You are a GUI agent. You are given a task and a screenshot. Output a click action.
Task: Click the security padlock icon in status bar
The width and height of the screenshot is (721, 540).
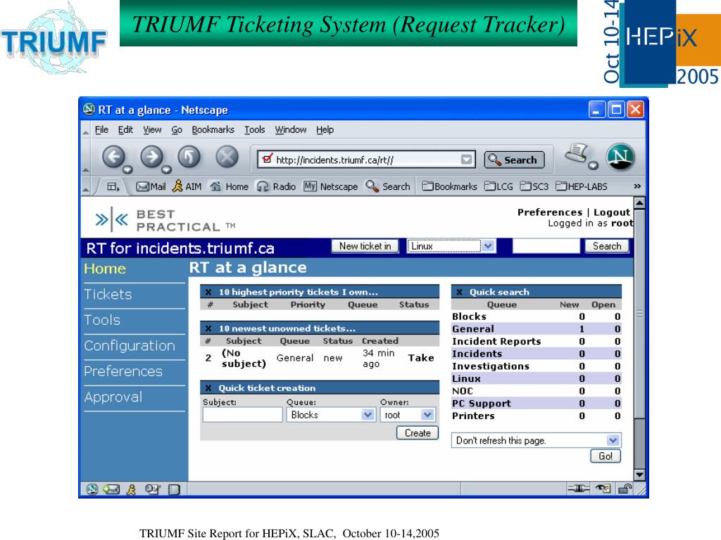625,489
